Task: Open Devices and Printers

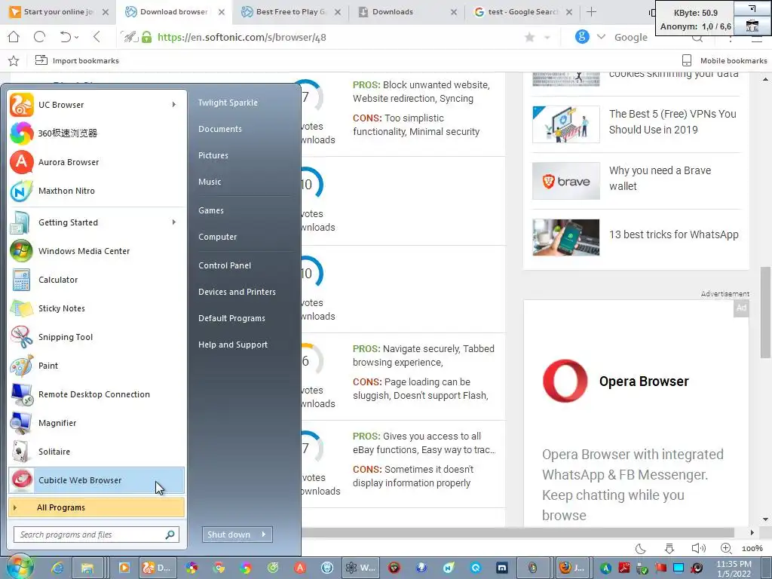Action: [237, 292]
